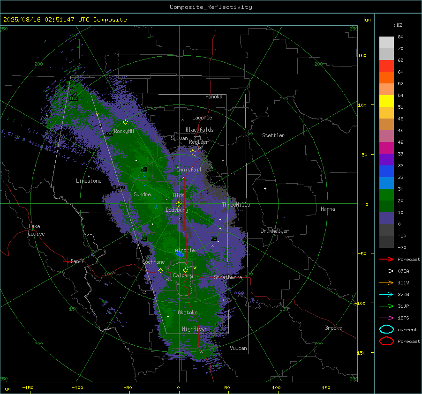
Task: Click the magenta 18TS arrow legend icon
Action: pos(386,318)
